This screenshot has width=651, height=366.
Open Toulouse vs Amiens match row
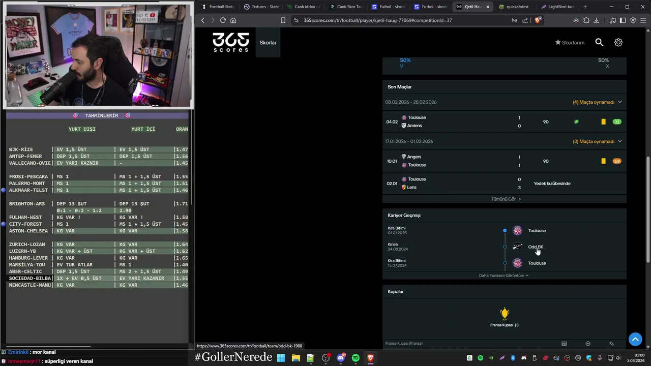tap(505, 121)
